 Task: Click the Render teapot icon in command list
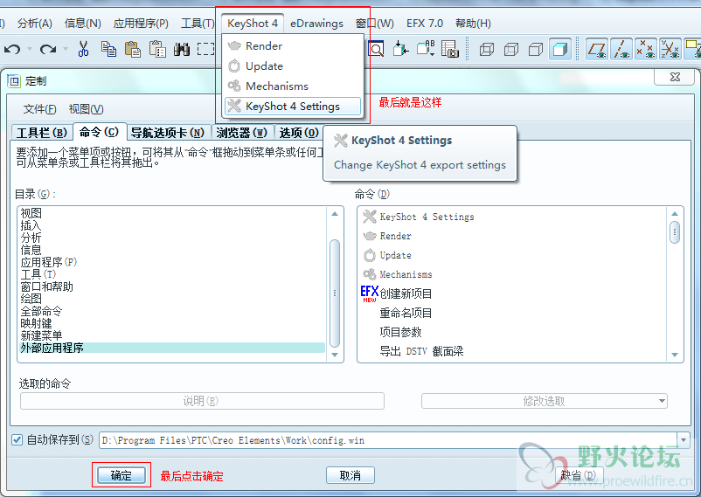tap(369, 236)
